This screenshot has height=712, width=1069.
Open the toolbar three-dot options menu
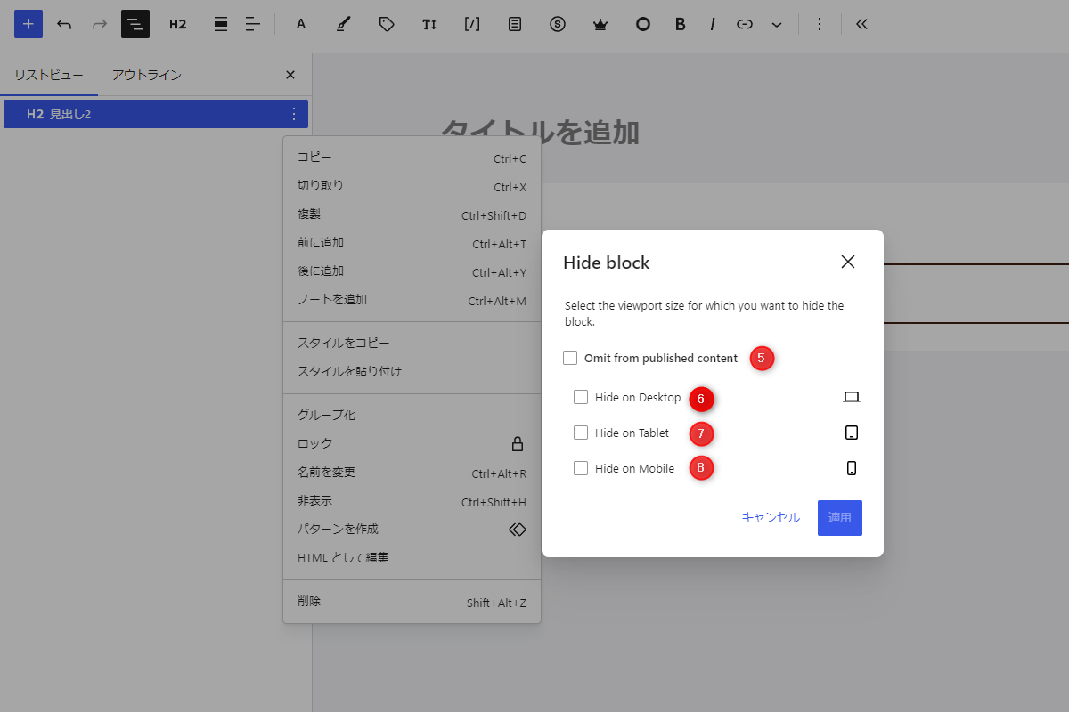coord(820,24)
